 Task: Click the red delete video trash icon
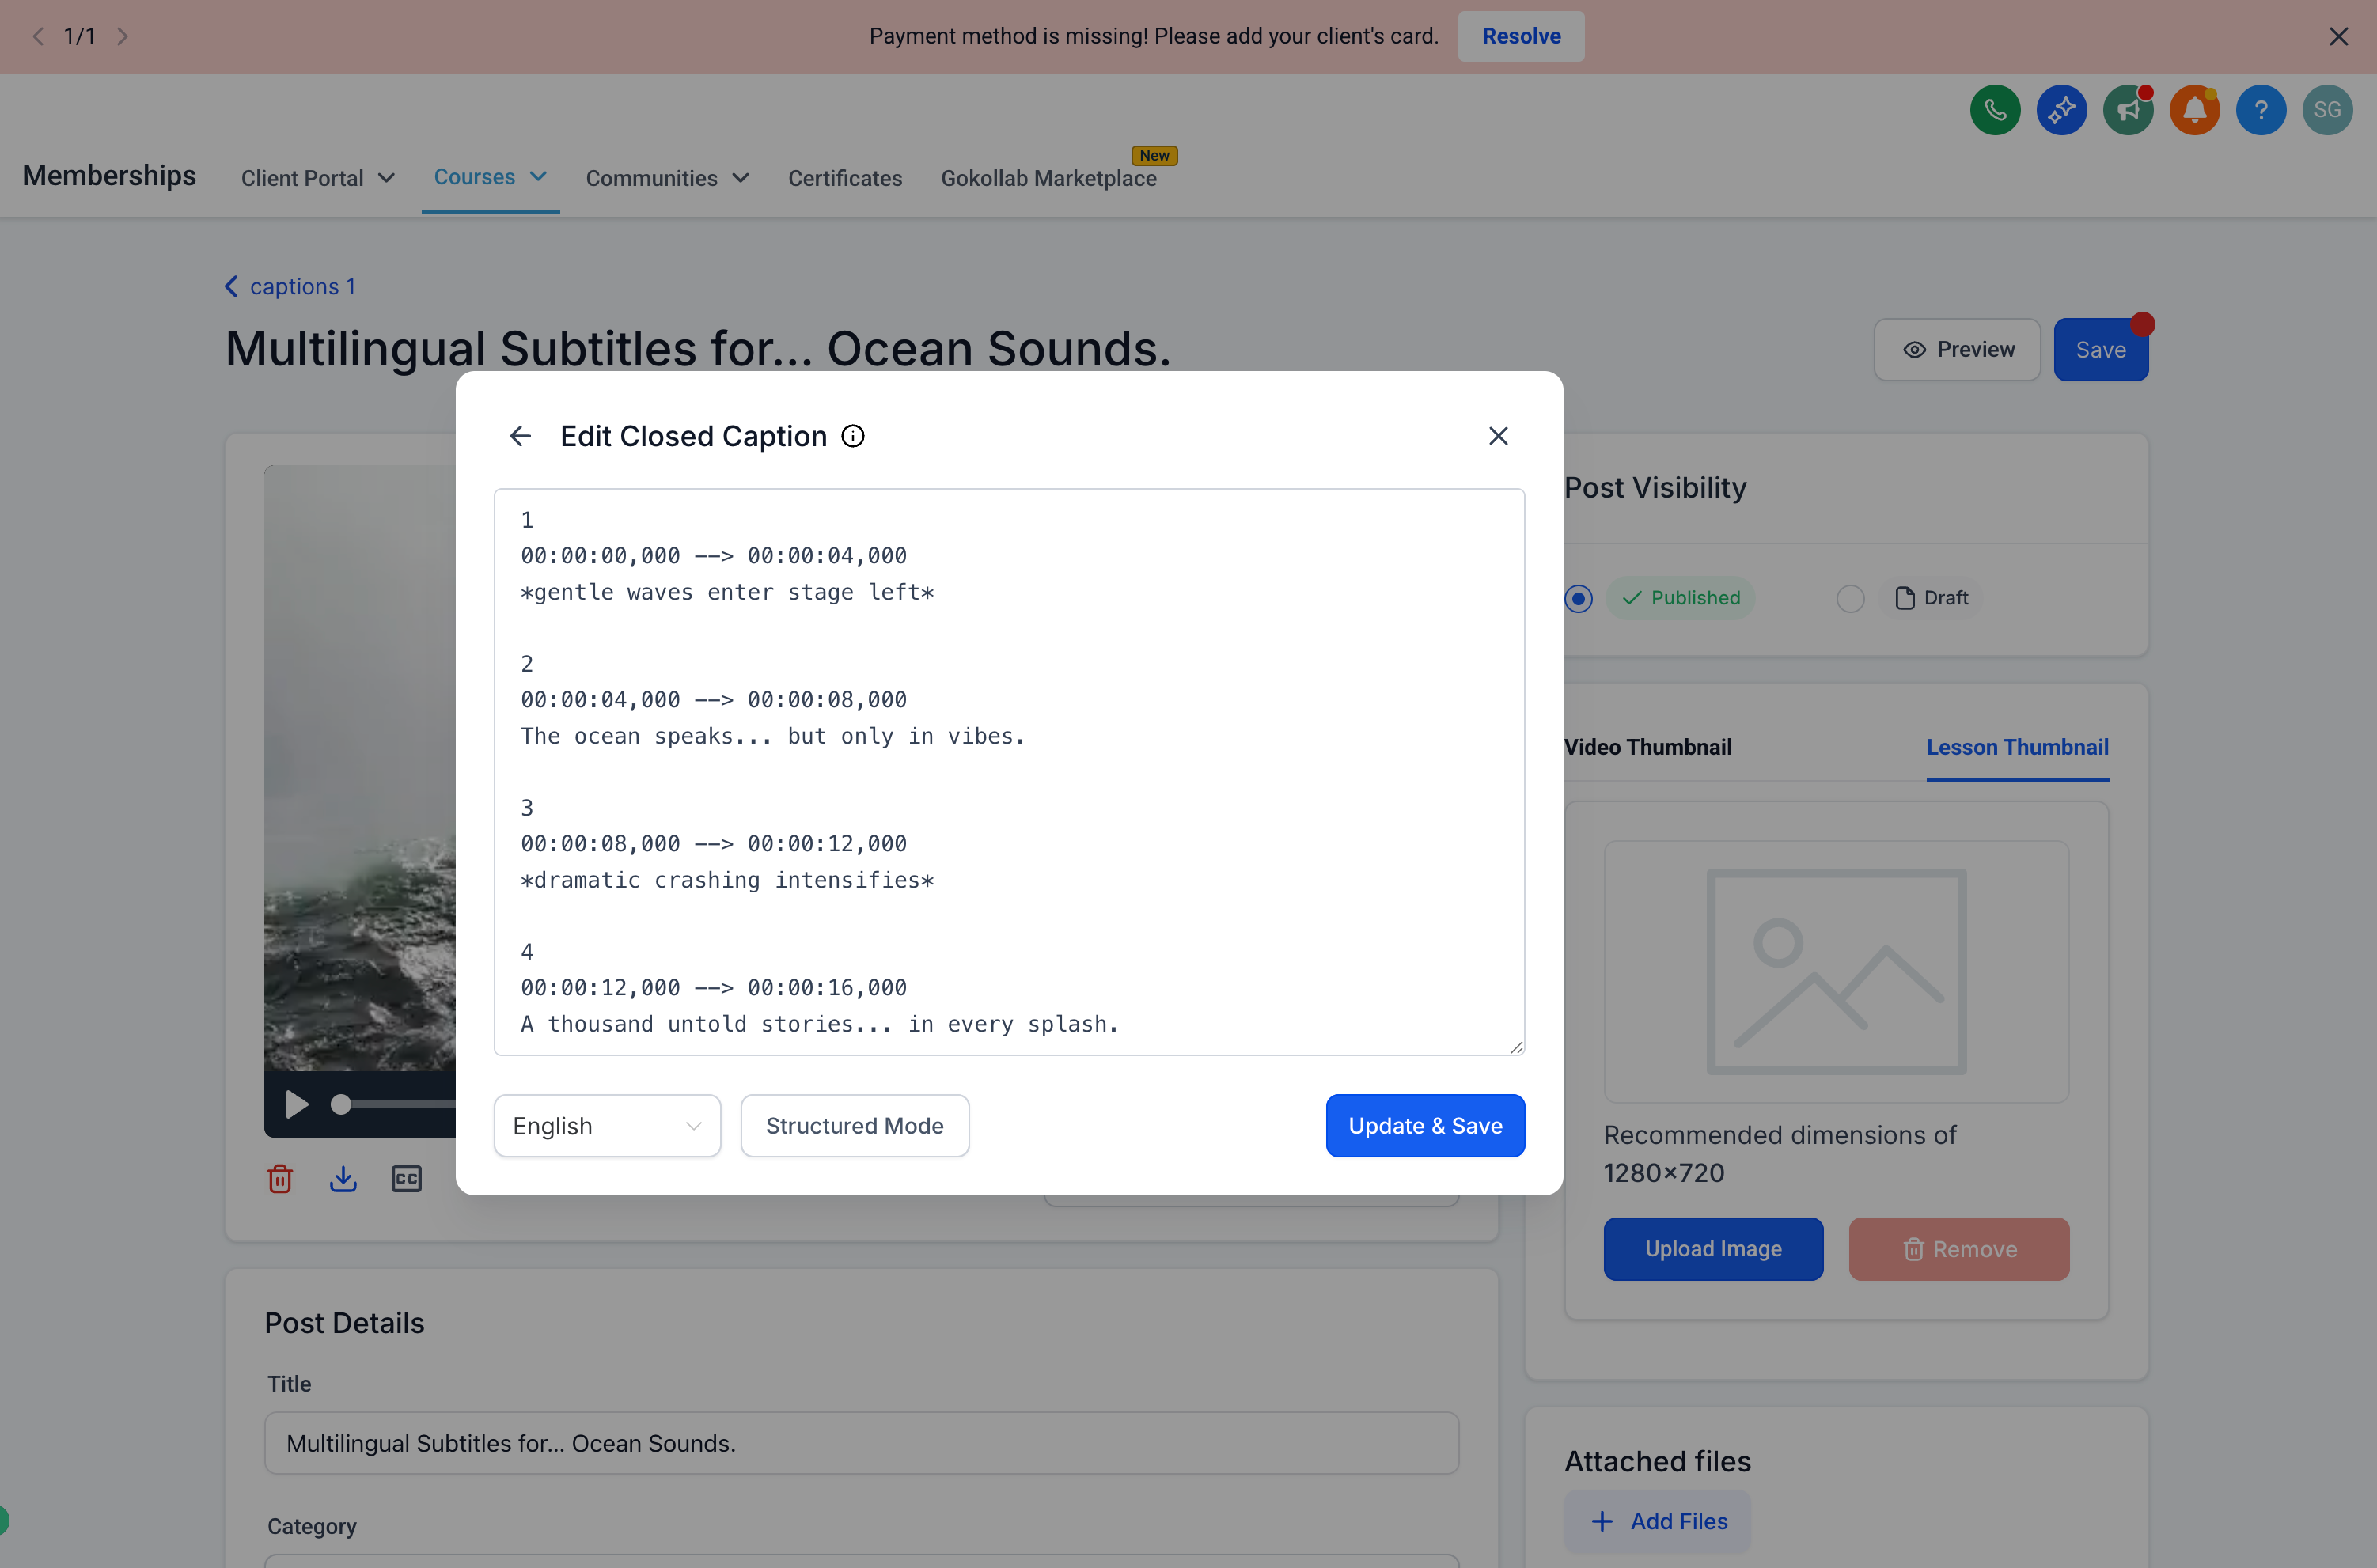click(x=280, y=1179)
